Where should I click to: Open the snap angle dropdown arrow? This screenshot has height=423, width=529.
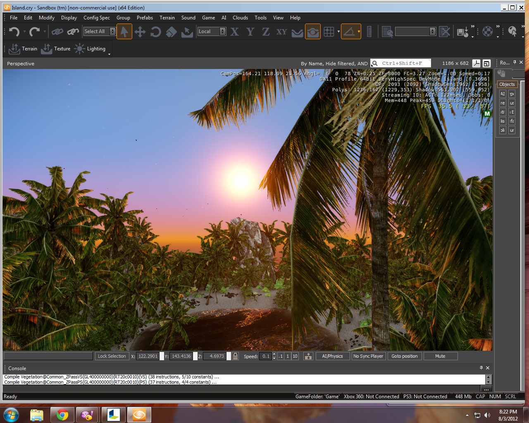[359, 31]
